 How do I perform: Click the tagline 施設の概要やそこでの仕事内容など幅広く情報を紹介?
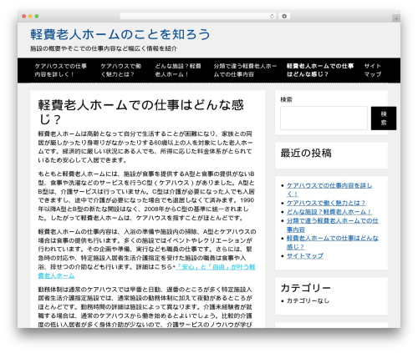click(104, 48)
